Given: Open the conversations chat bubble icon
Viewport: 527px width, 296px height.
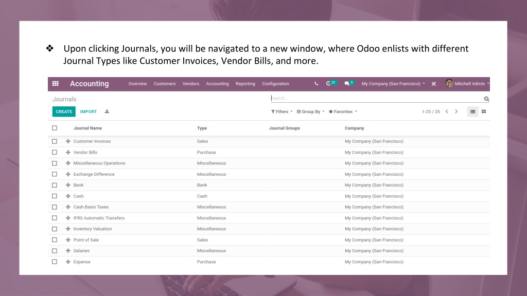Looking at the screenshot, I should point(347,84).
